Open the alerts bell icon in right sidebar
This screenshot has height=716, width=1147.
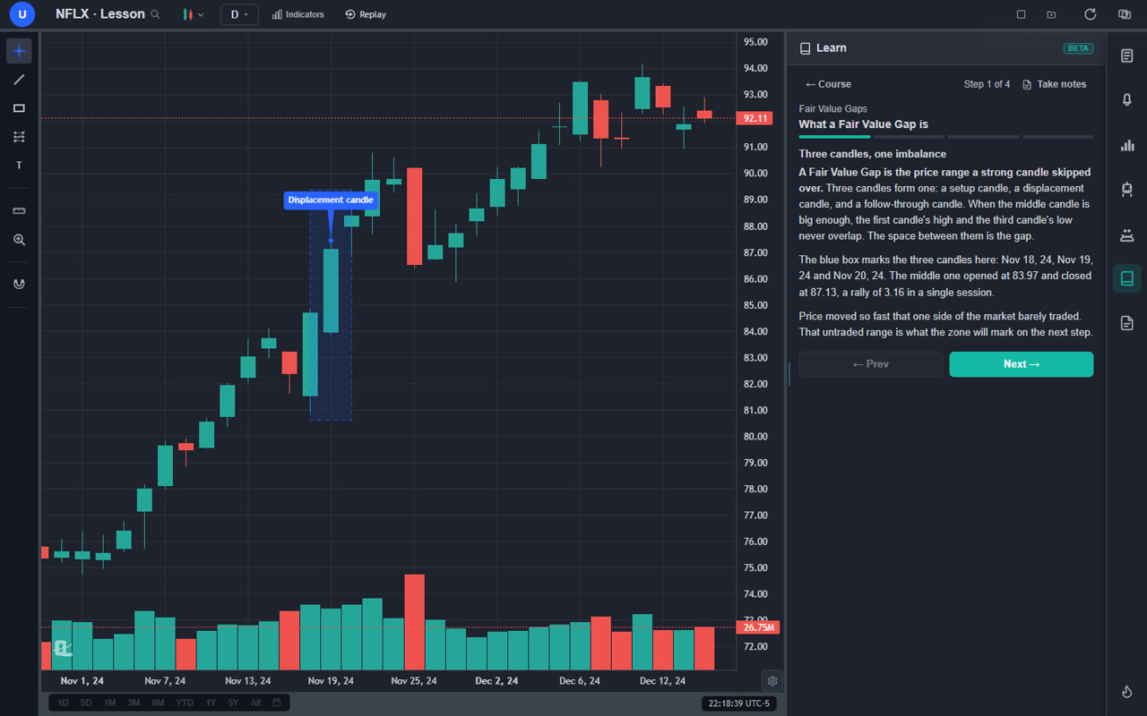pos(1127,99)
